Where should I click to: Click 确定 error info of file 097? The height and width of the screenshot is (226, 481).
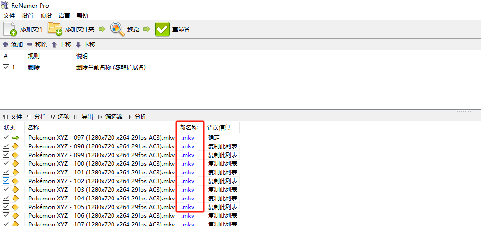click(x=214, y=138)
